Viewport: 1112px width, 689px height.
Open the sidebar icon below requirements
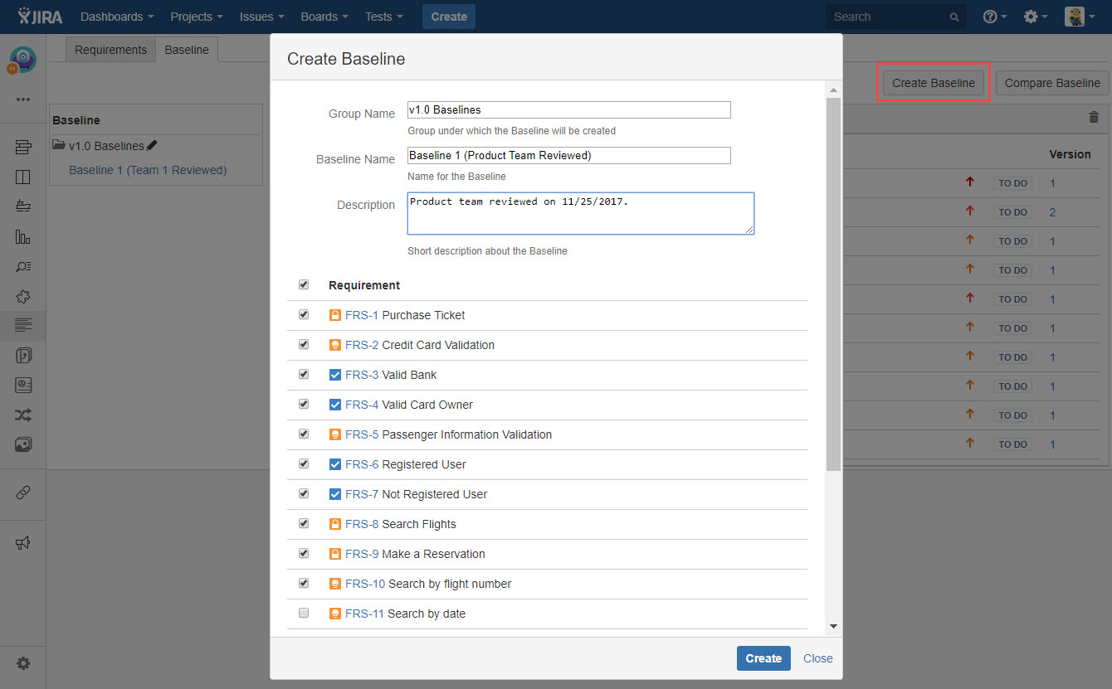22,356
